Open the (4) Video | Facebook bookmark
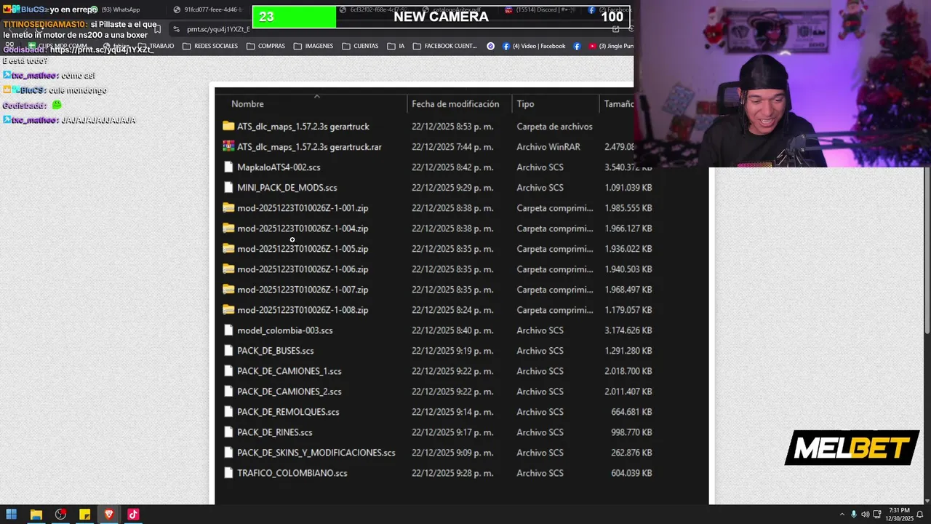This screenshot has height=524, width=931. click(x=533, y=46)
